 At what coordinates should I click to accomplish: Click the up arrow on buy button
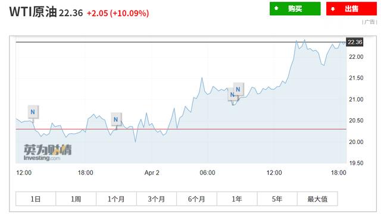276,8
